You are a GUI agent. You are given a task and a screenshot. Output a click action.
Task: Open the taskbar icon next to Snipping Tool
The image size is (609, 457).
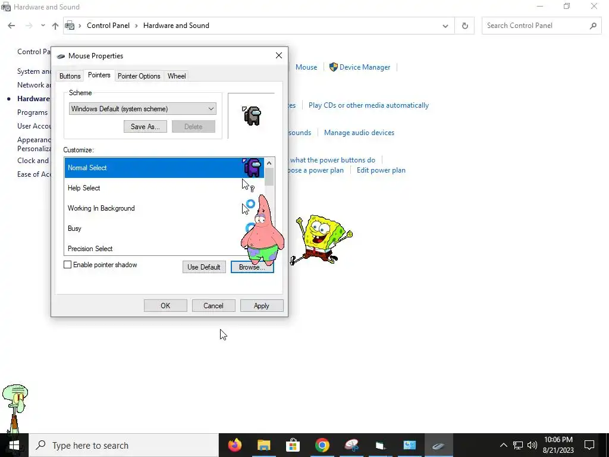(380, 445)
